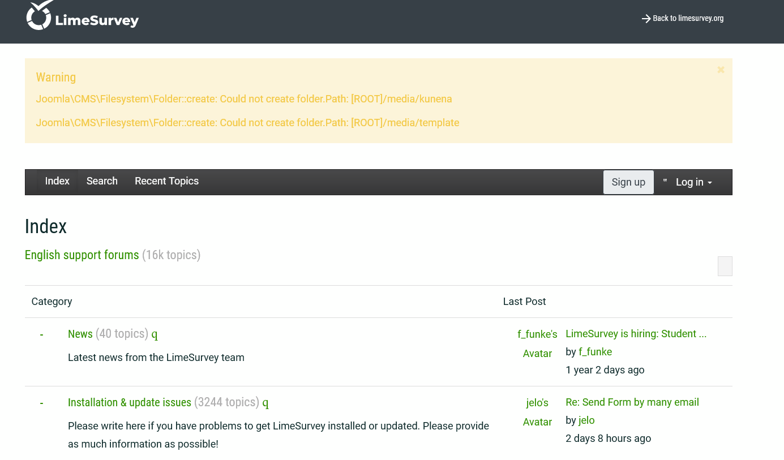The width and height of the screenshot is (784, 460).
Task: Follow the Back to limesurvey.org link
Action: (x=683, y=18)
